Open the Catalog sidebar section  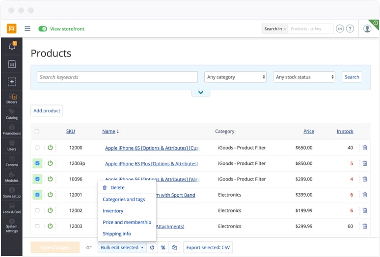tap(12, 114)
